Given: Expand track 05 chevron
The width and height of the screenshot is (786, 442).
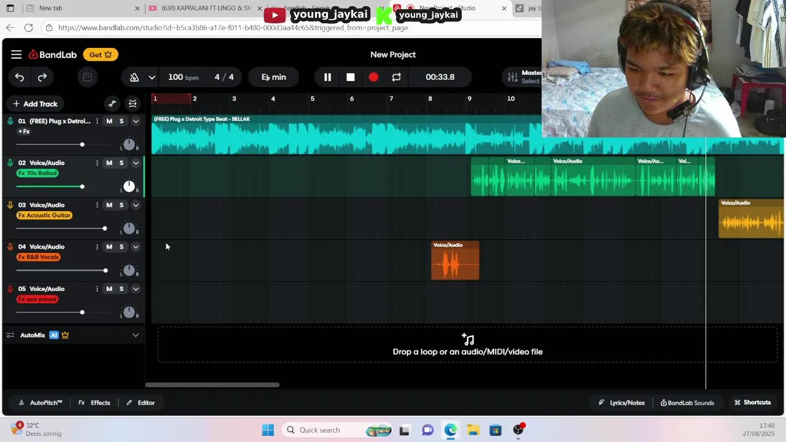Looking at the screenshot, I should (136, 289).
